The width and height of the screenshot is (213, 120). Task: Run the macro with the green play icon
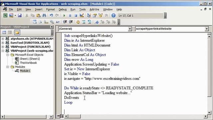coord(64,16)
